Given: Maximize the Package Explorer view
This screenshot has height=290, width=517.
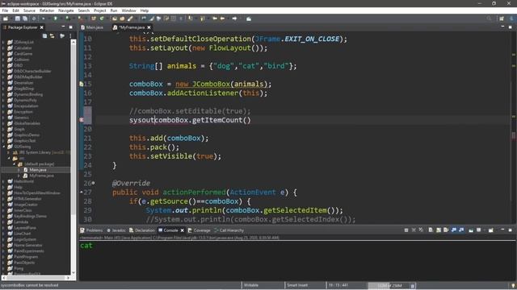Looking at the screenshot, I should (x=71, y=27).
